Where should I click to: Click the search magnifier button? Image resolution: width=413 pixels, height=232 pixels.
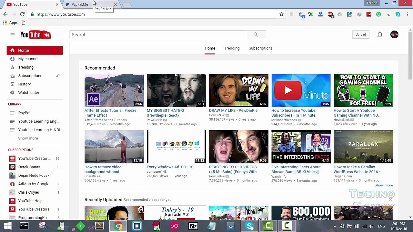(256, 34)
